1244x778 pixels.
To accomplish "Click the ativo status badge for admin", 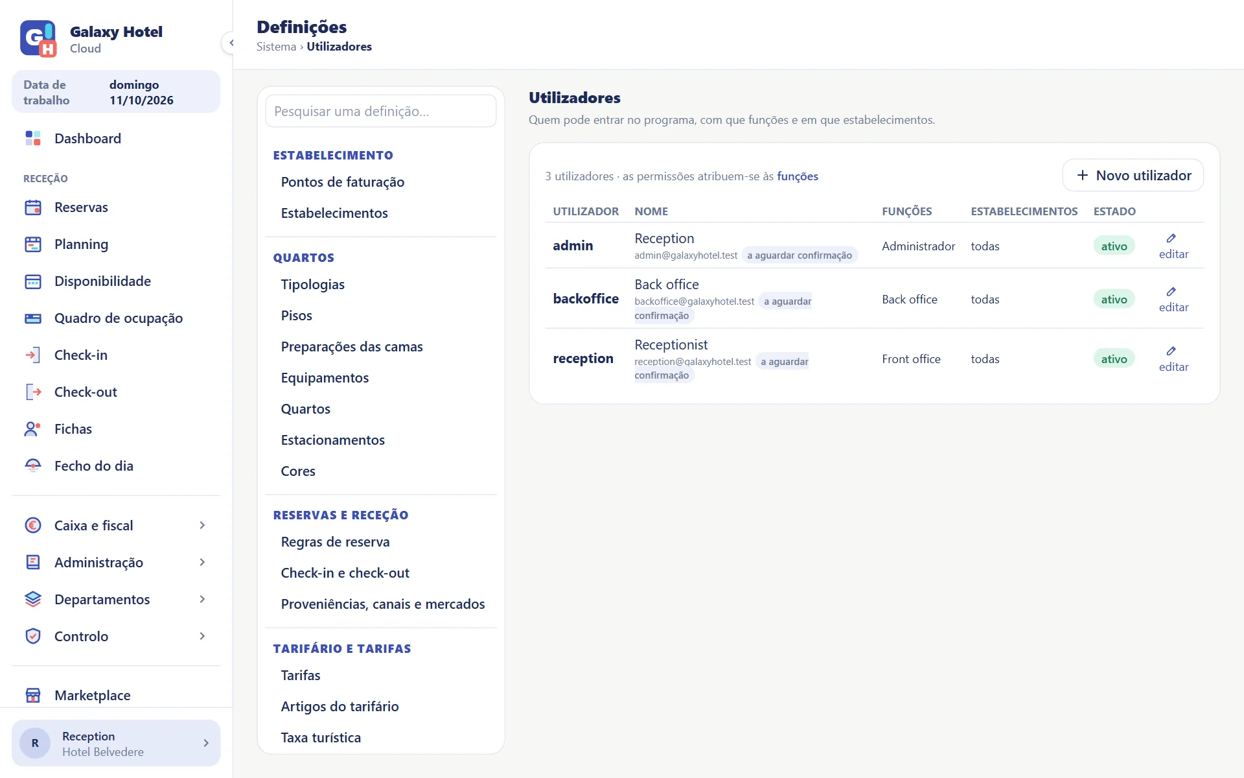I will 1114,246.
